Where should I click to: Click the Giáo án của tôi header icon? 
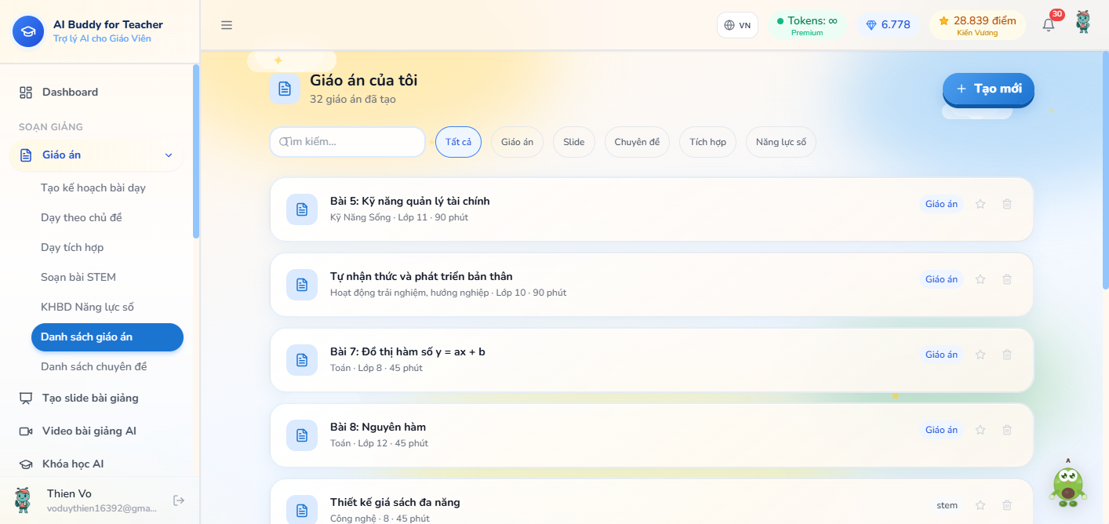click(285, 89)
